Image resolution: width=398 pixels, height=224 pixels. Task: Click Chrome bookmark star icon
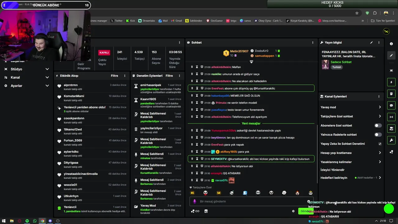[357, 13]
